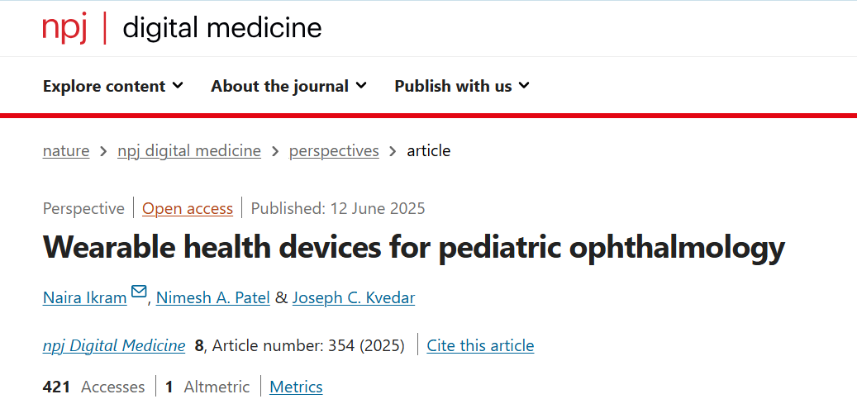The image size is (857, 418).
Task: Click the email envelope icon beside Naira Ikram
Action: [x=140, y=292]
